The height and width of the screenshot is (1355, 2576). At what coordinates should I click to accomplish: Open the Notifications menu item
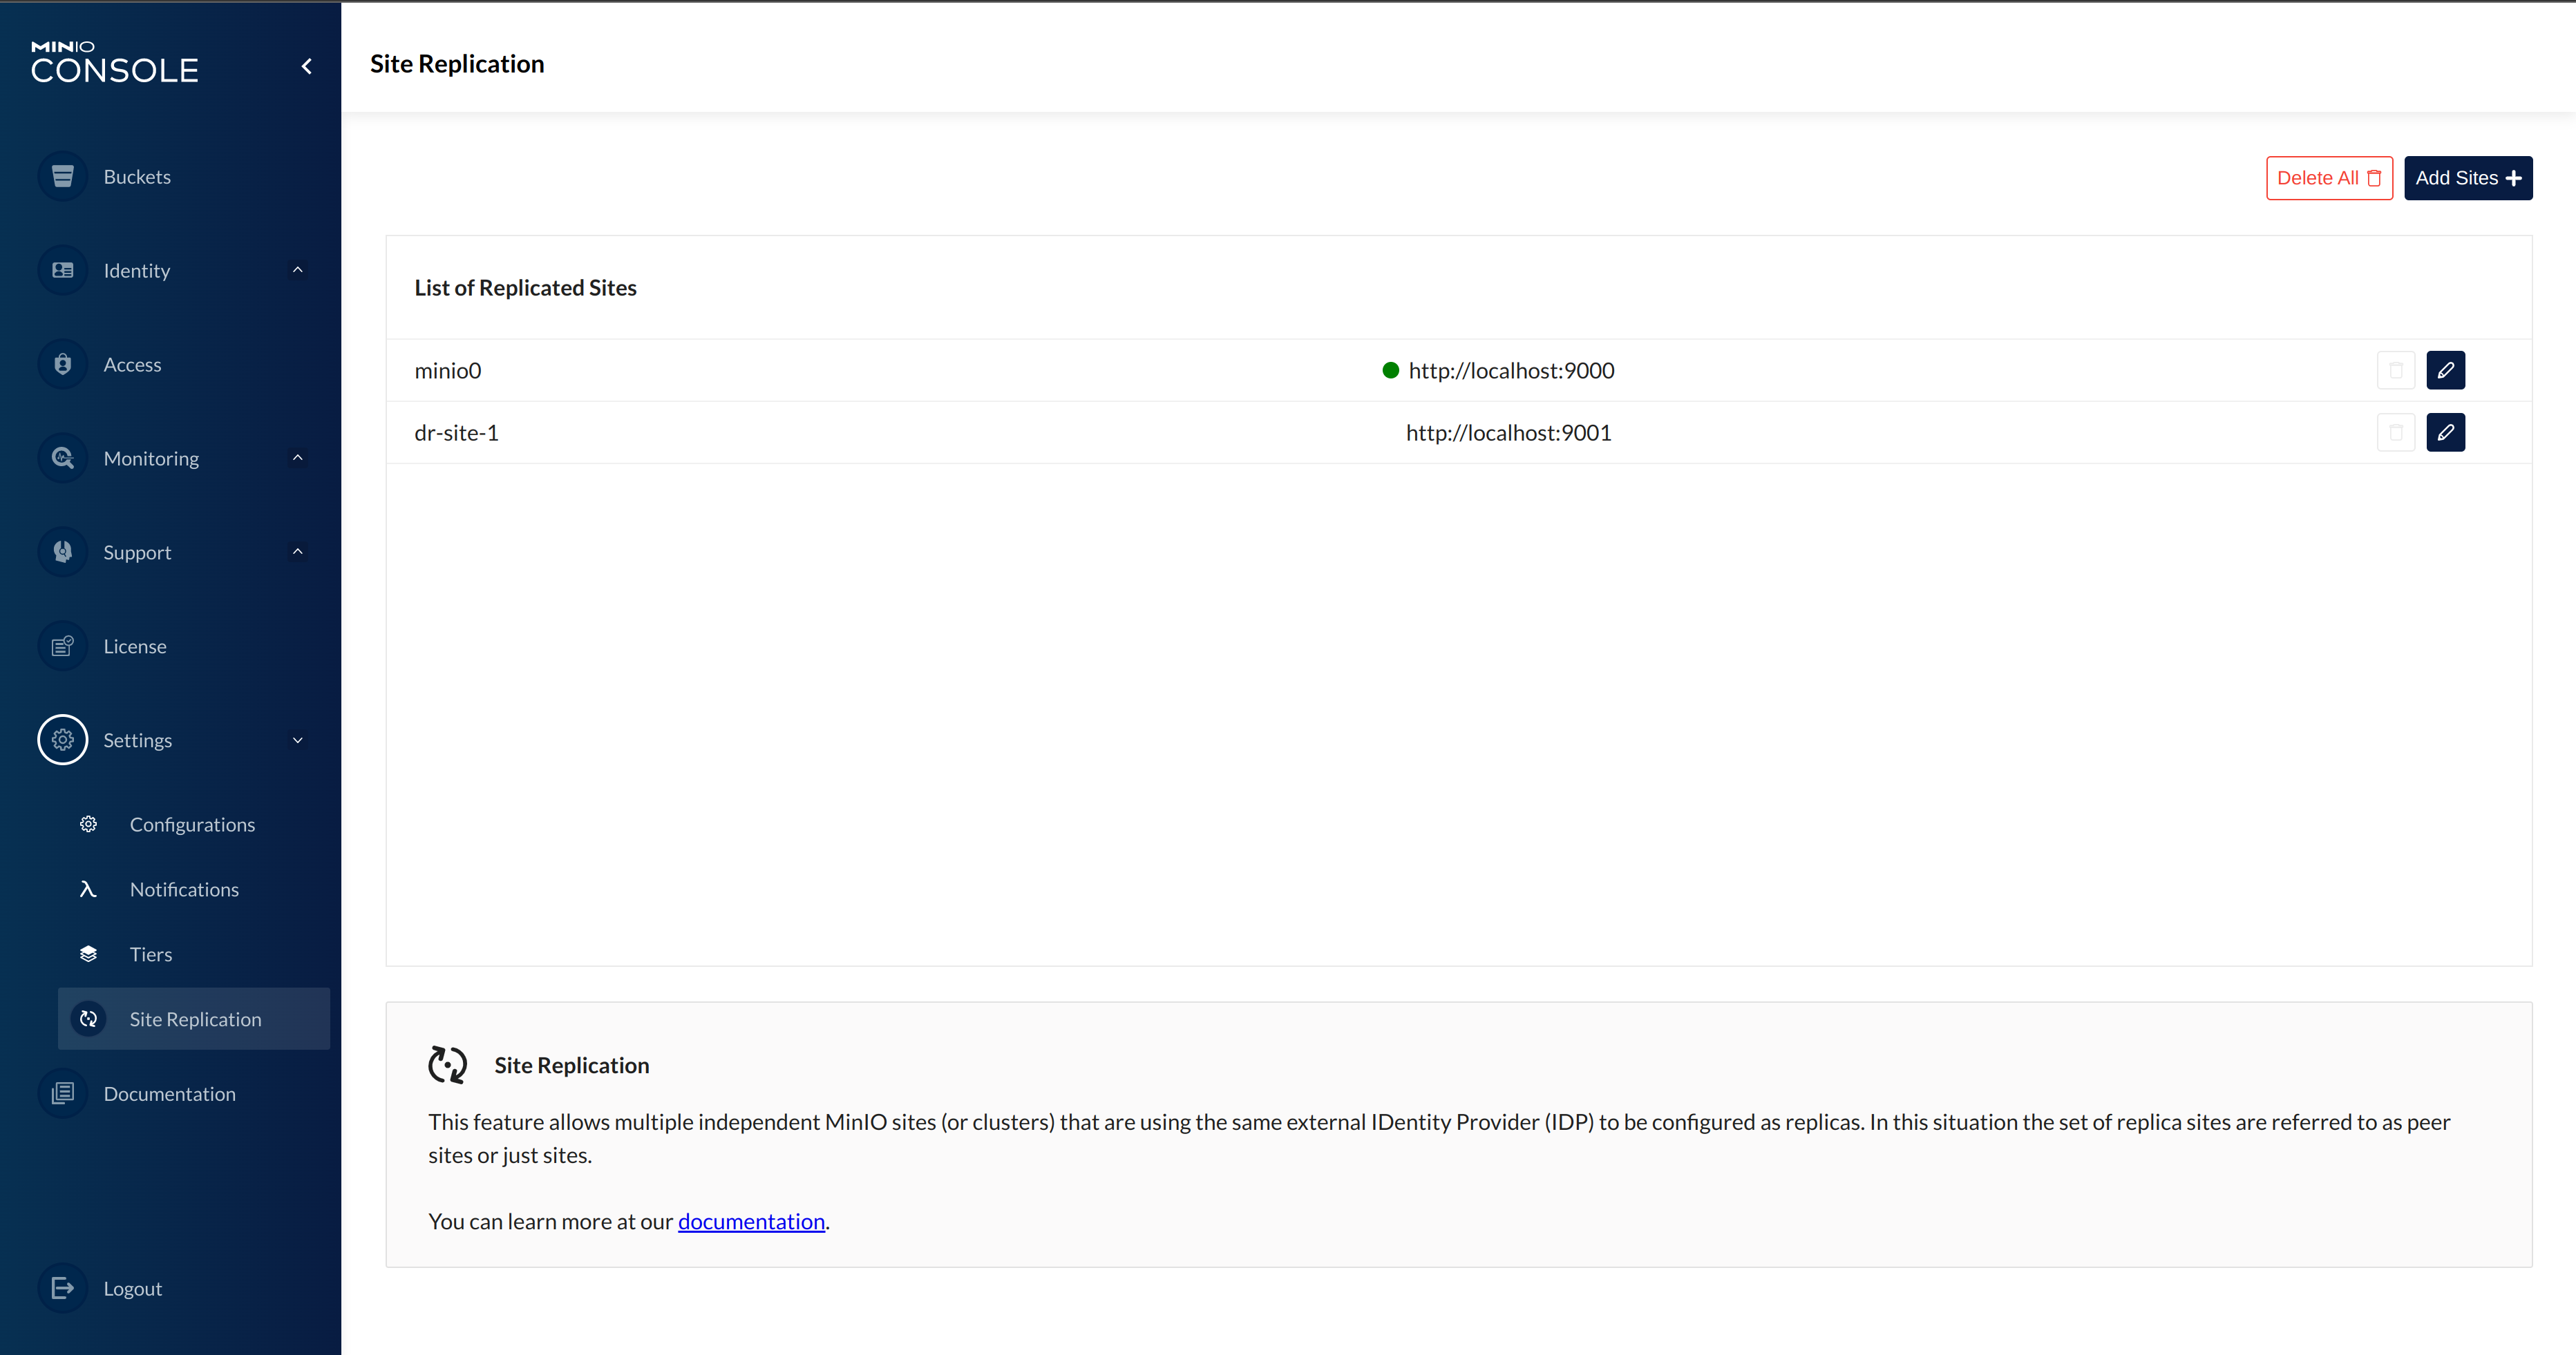click(x=184, y=890)
